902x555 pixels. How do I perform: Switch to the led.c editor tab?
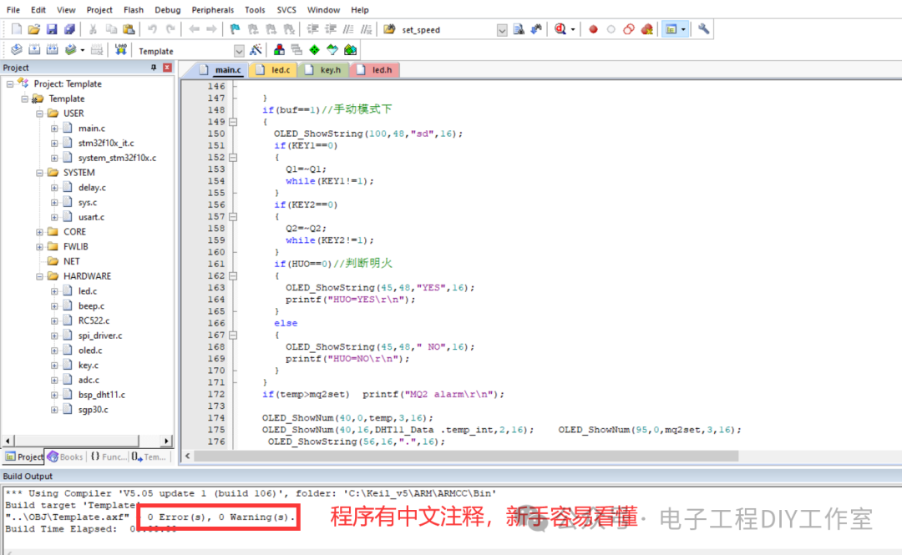pyautogui.click(x=274, y=69)
